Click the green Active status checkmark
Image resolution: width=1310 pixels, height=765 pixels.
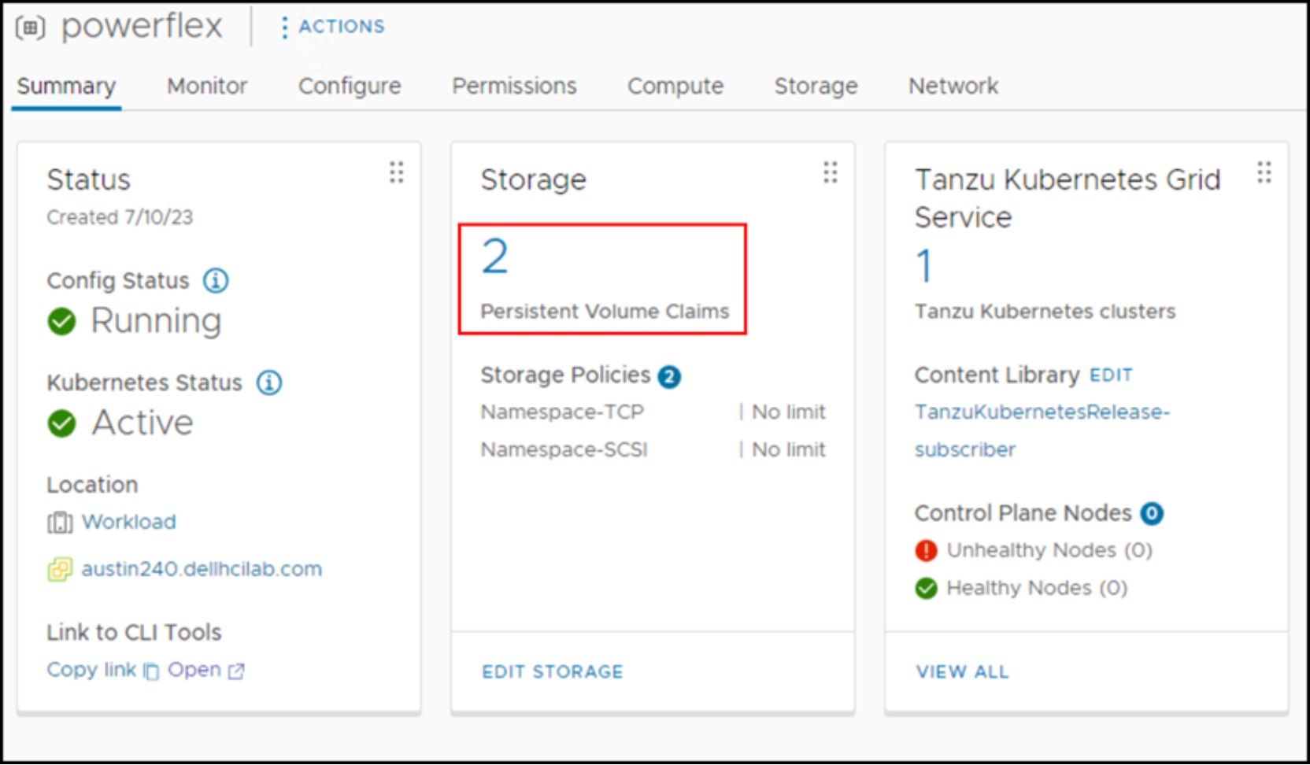(61, 423)
